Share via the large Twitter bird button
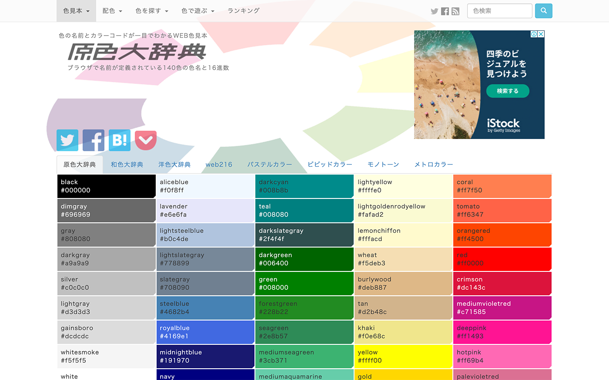 click(x=67, y=140)
